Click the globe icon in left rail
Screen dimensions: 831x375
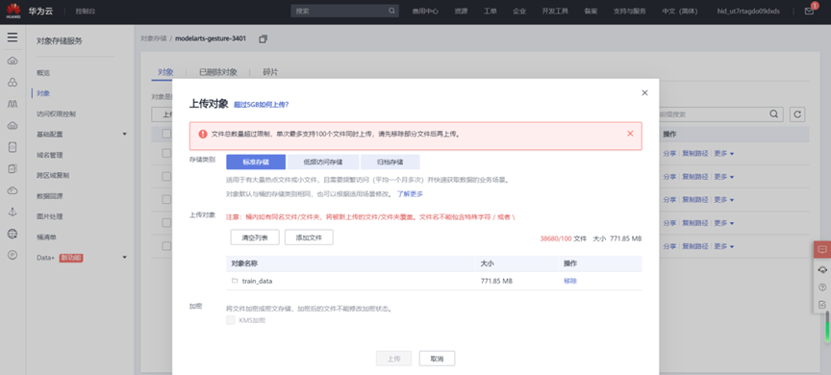coord(13,234)
